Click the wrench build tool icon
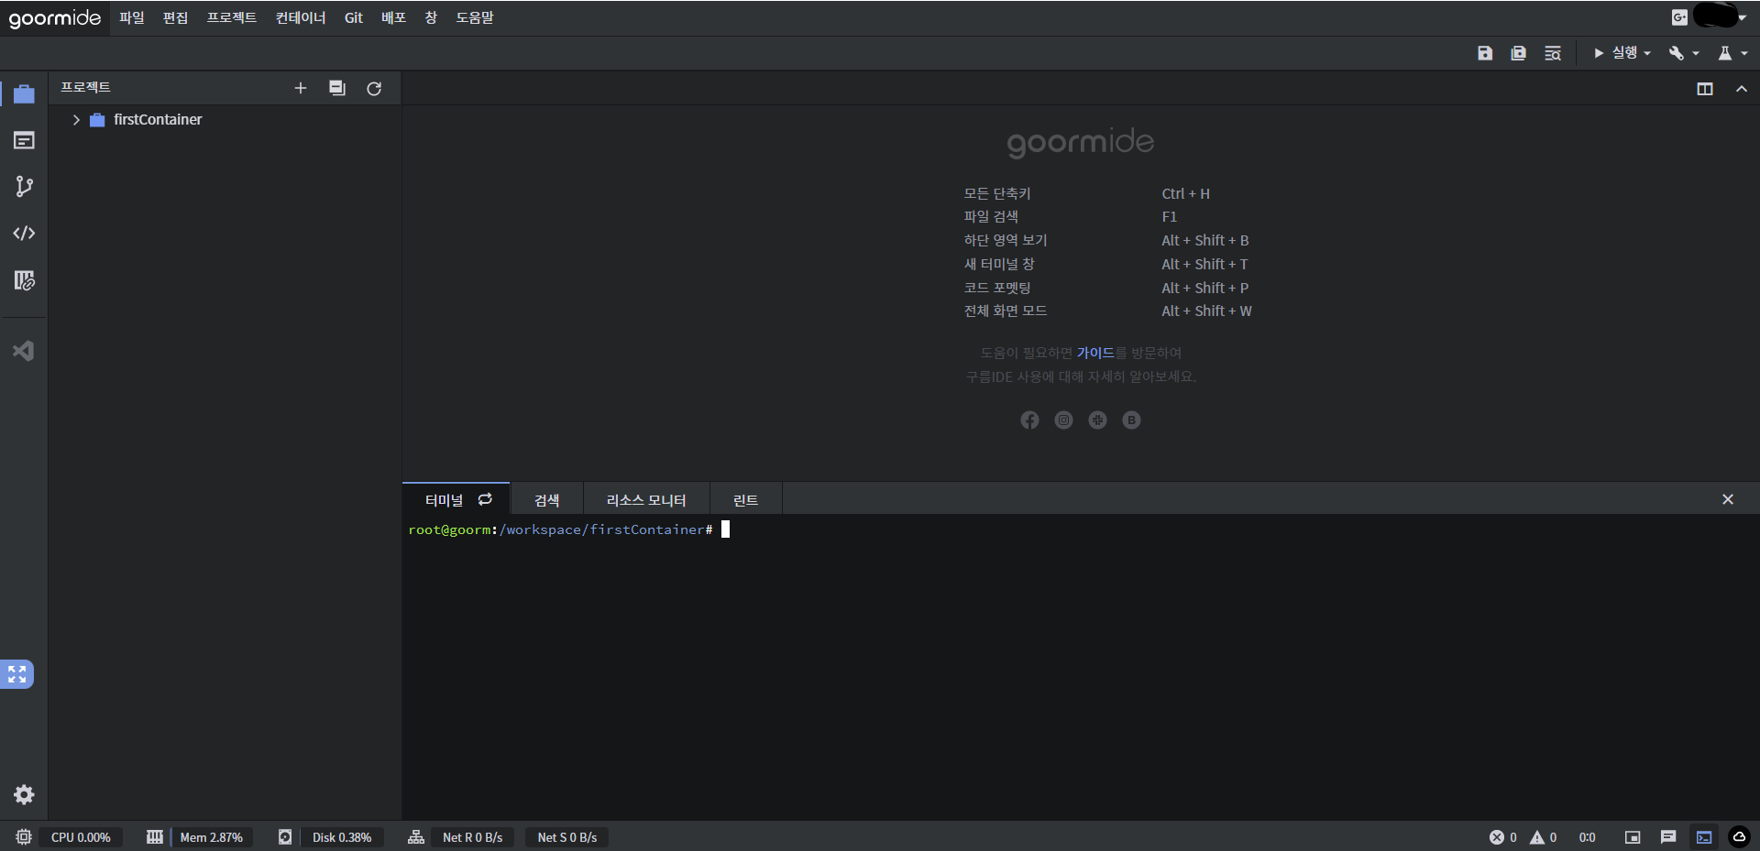1760x851 pixels. (1677, 53)
